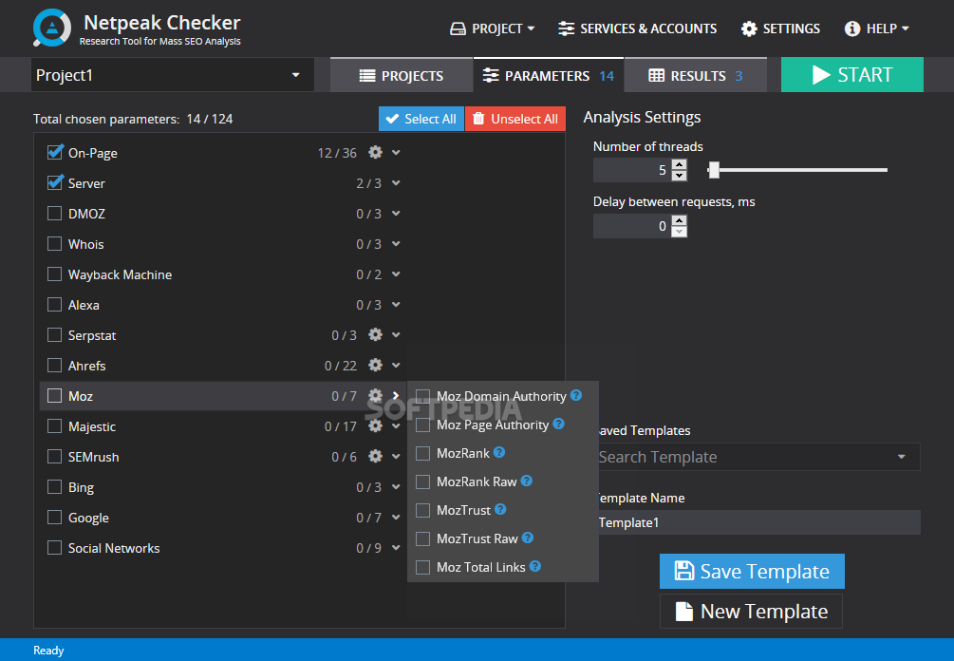
Task: Click MozRank Raw help question icon
Action: [x=527, y=481]
